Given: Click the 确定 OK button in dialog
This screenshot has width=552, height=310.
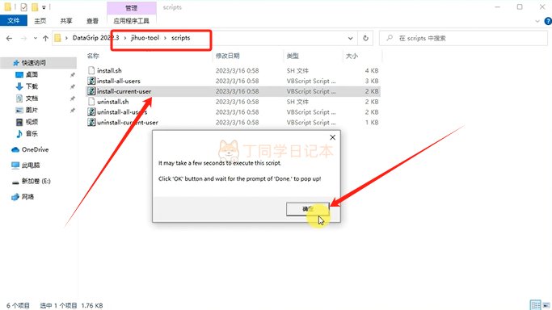Looking at the screenshot, I should 308,209.
